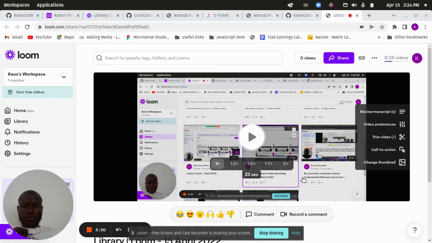
Task: Click the purple Share button
Action: (x=339, y=58)
